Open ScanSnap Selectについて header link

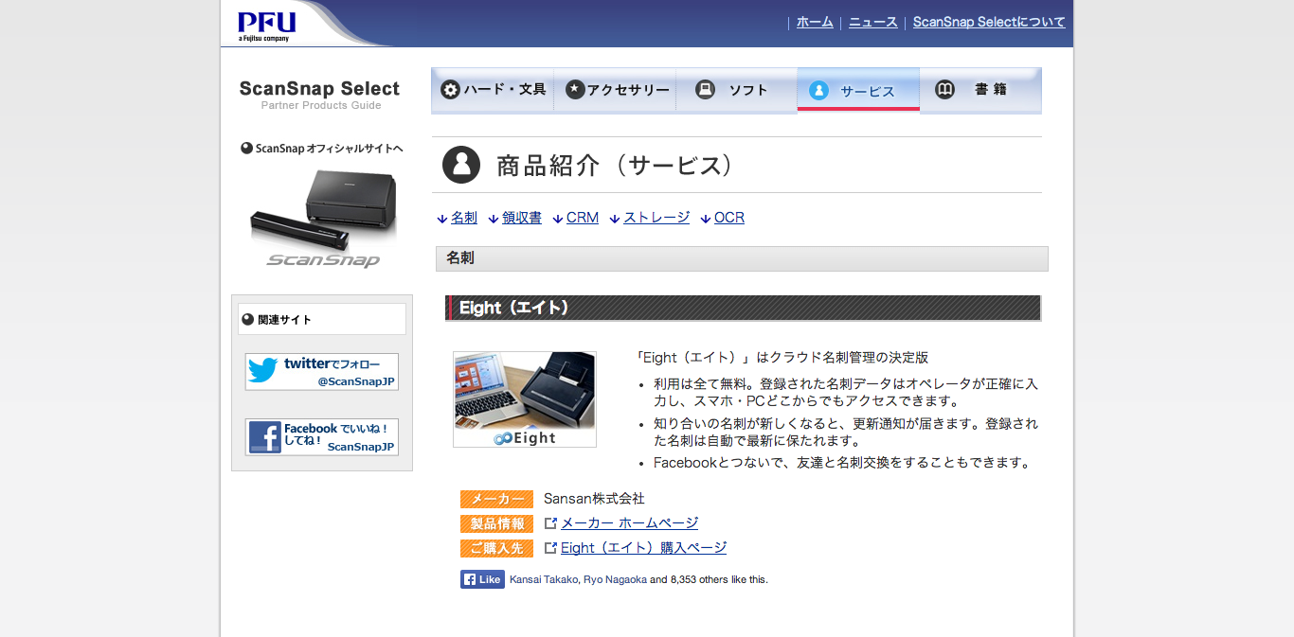pos(988,22)
